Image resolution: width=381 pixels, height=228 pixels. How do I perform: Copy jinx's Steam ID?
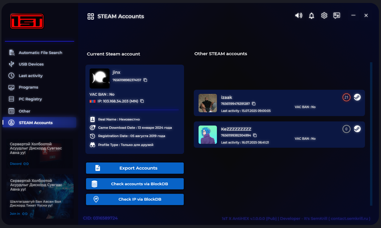145,80
